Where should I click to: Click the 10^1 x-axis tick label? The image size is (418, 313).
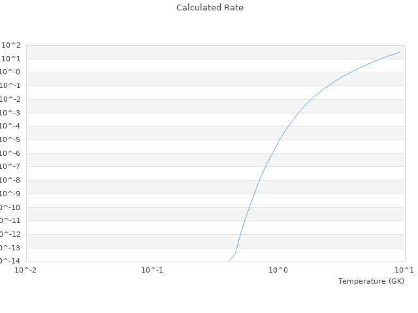point(404,270)
